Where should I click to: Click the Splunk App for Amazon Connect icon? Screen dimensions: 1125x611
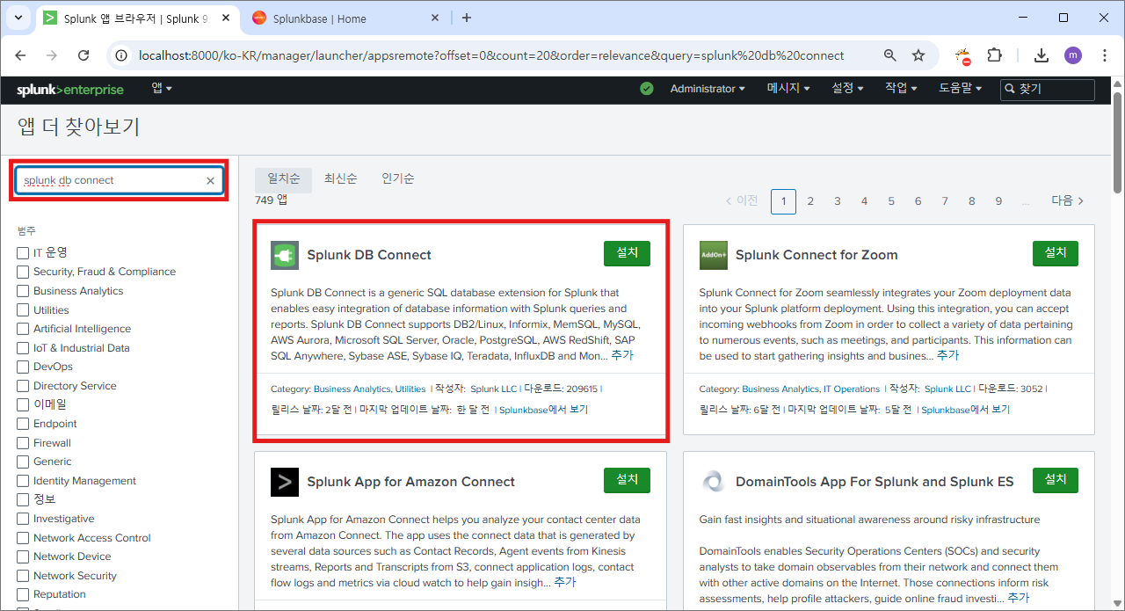285,482
